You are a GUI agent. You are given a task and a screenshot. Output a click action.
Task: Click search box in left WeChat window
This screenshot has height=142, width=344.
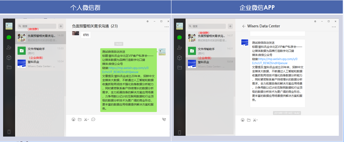[37, 26]
